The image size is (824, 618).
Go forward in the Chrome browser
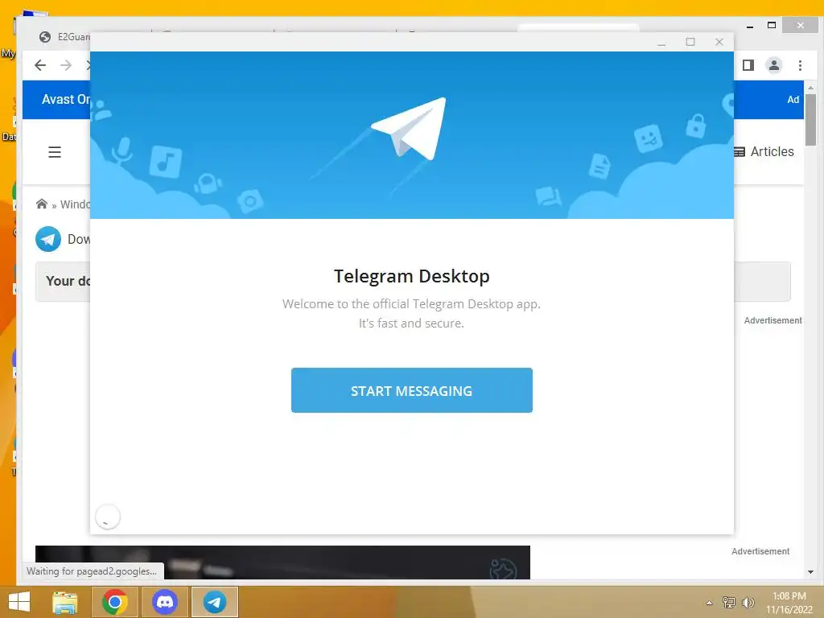point(66,65)
